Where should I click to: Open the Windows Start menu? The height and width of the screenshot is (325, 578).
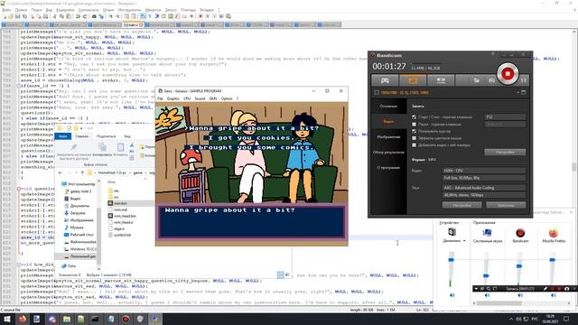tap(7, 319)
